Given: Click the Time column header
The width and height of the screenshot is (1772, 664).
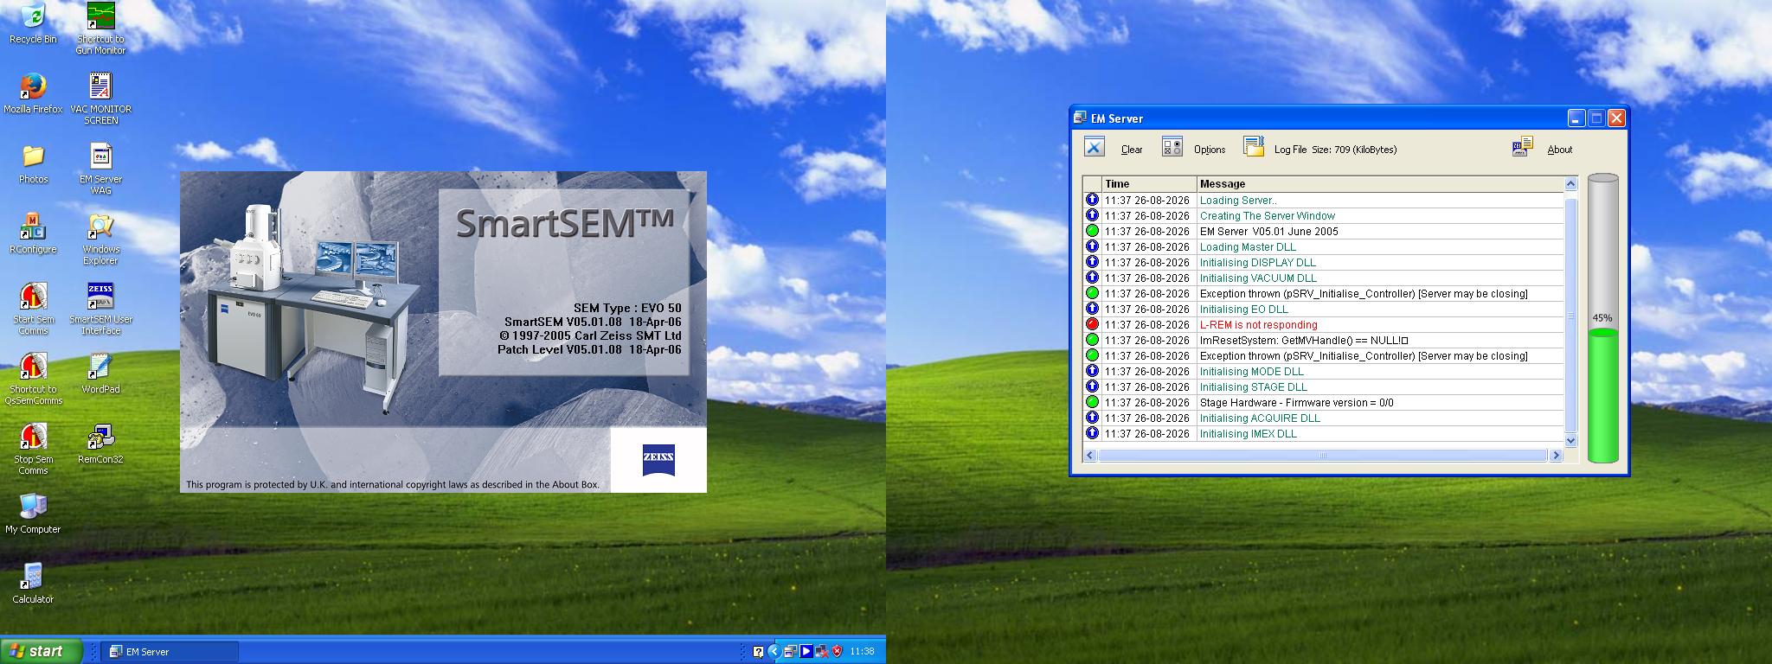Looking at the screenshot, I should (x=1149, y=183).
